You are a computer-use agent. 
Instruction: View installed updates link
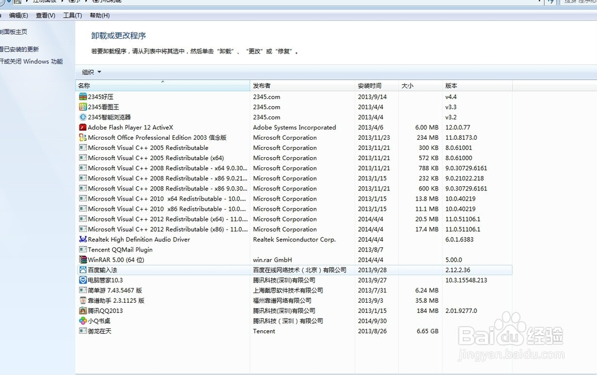(x=20, y=50)
